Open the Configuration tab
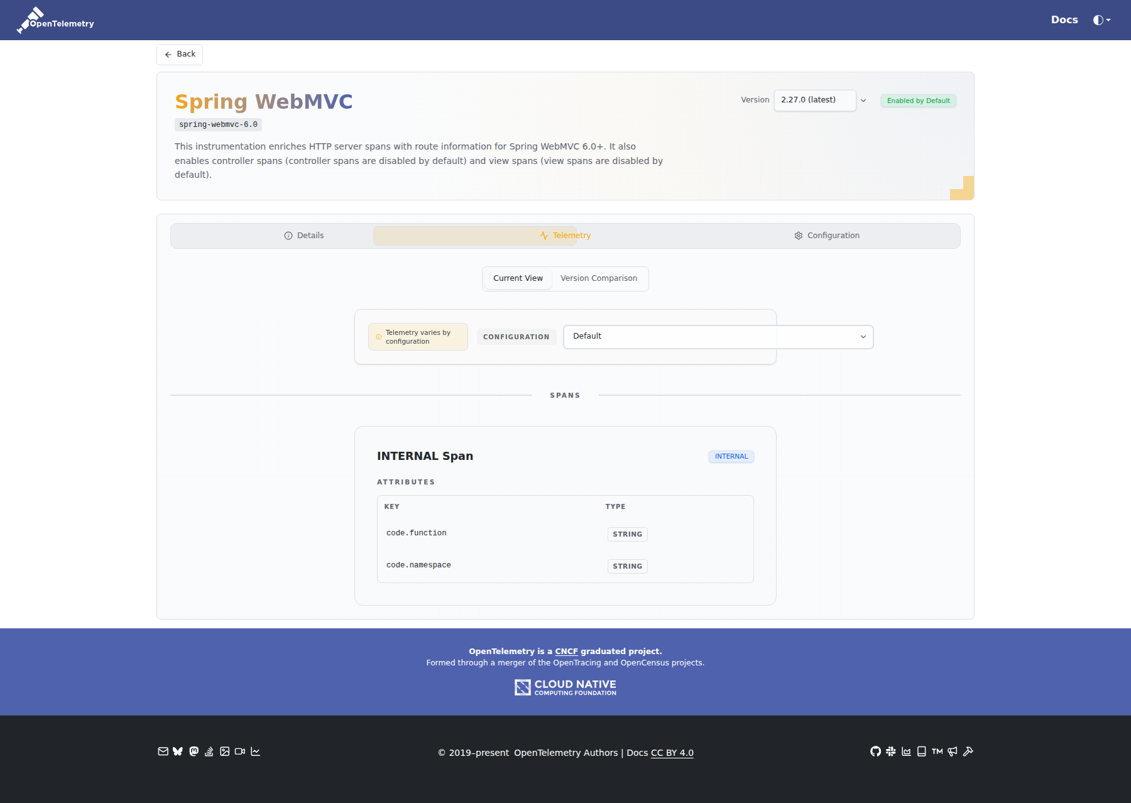This screenshot has height=803, width=1131. click(x=827, y=236)
